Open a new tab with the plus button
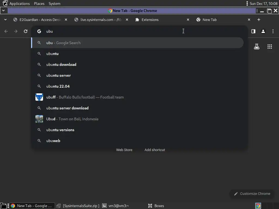Screen dimensions: 279x209 (259, 20)
